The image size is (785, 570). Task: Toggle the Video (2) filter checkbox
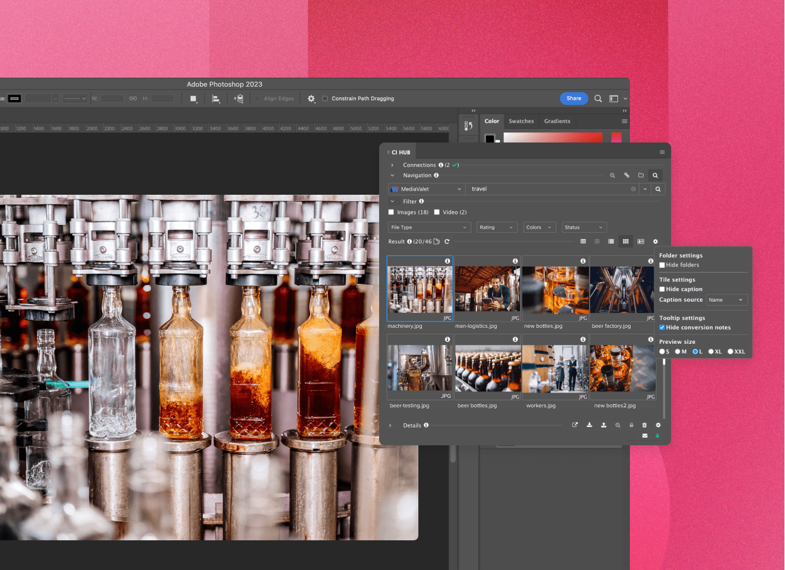click(437, 212)
